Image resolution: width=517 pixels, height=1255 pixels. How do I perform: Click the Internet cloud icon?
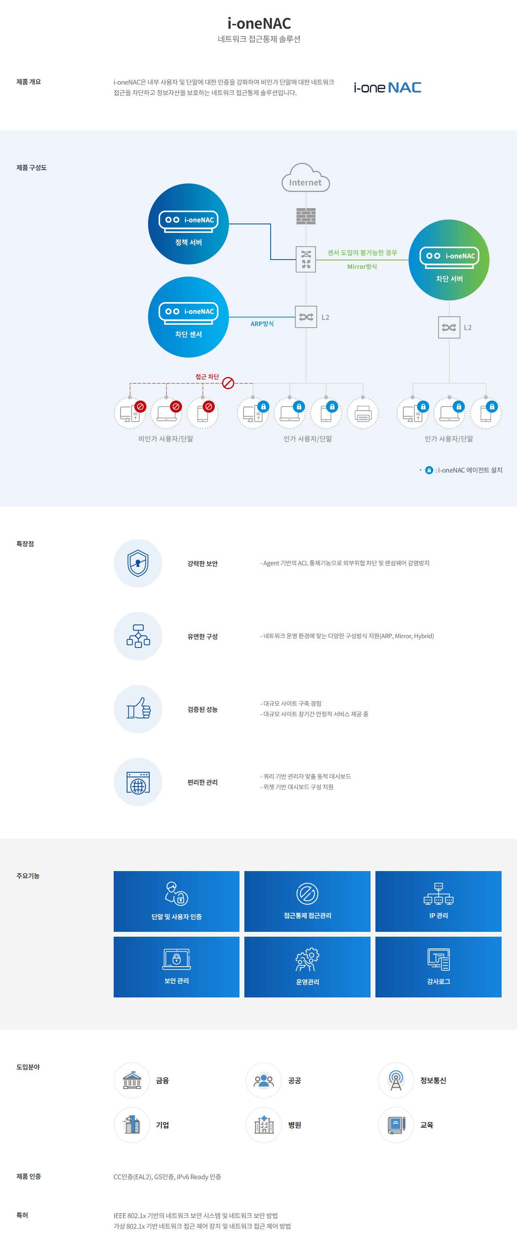click(x=306, y=178)
